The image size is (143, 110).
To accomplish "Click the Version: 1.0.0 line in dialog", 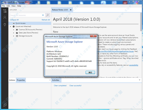I will pos(52,47).
